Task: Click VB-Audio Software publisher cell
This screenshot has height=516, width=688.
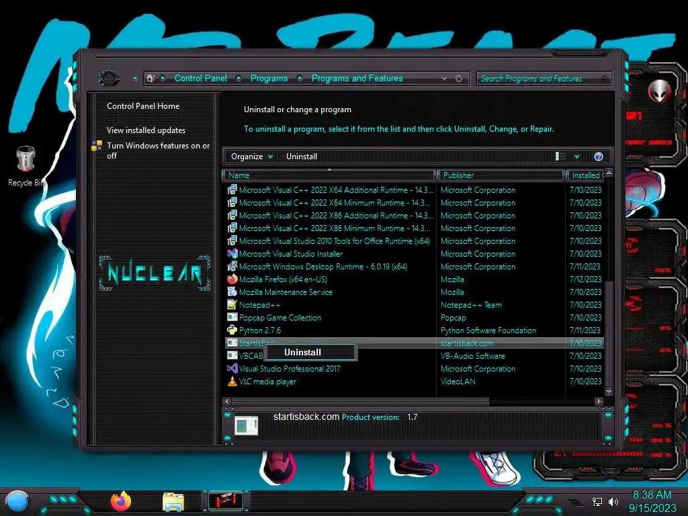Action: 472,356
